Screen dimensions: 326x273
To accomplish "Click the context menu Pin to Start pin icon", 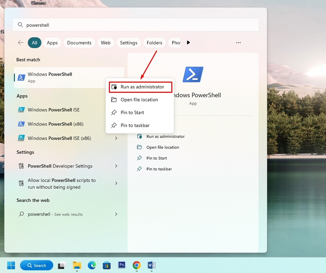I will (114, 113).
